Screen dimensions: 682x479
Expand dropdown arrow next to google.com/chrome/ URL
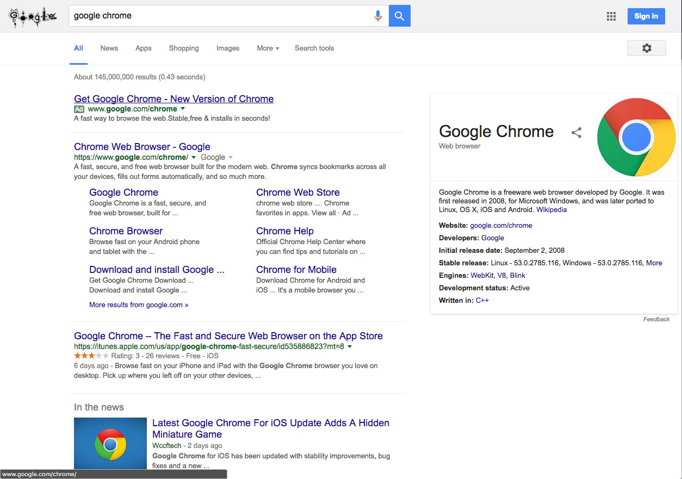194,157
